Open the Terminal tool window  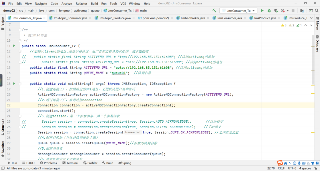(70, 163)
